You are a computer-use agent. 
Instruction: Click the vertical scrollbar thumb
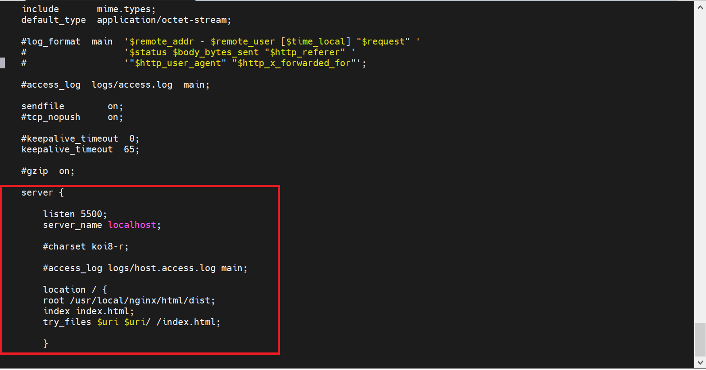[700, 339]
